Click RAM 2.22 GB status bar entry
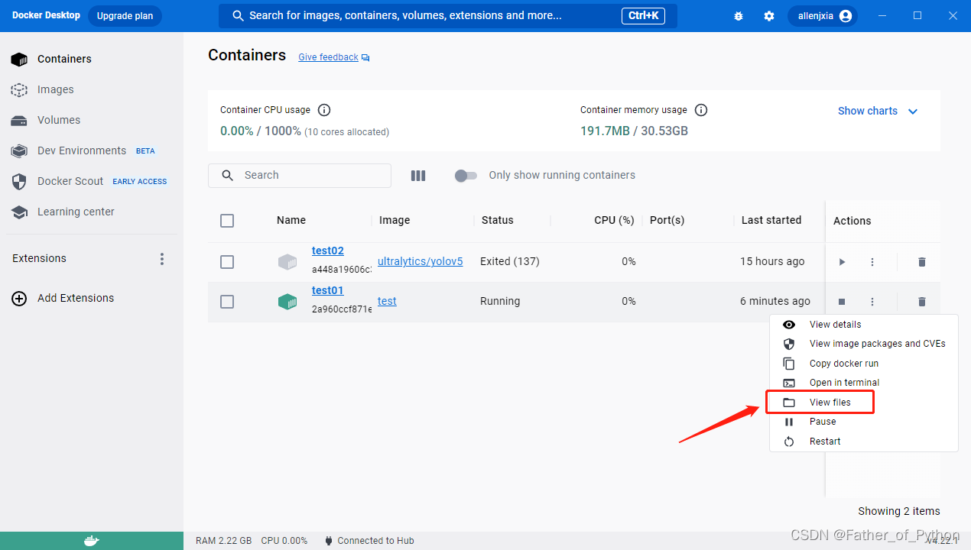 pos(223,541)
